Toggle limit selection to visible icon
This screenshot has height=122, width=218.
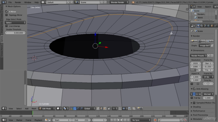109,108
